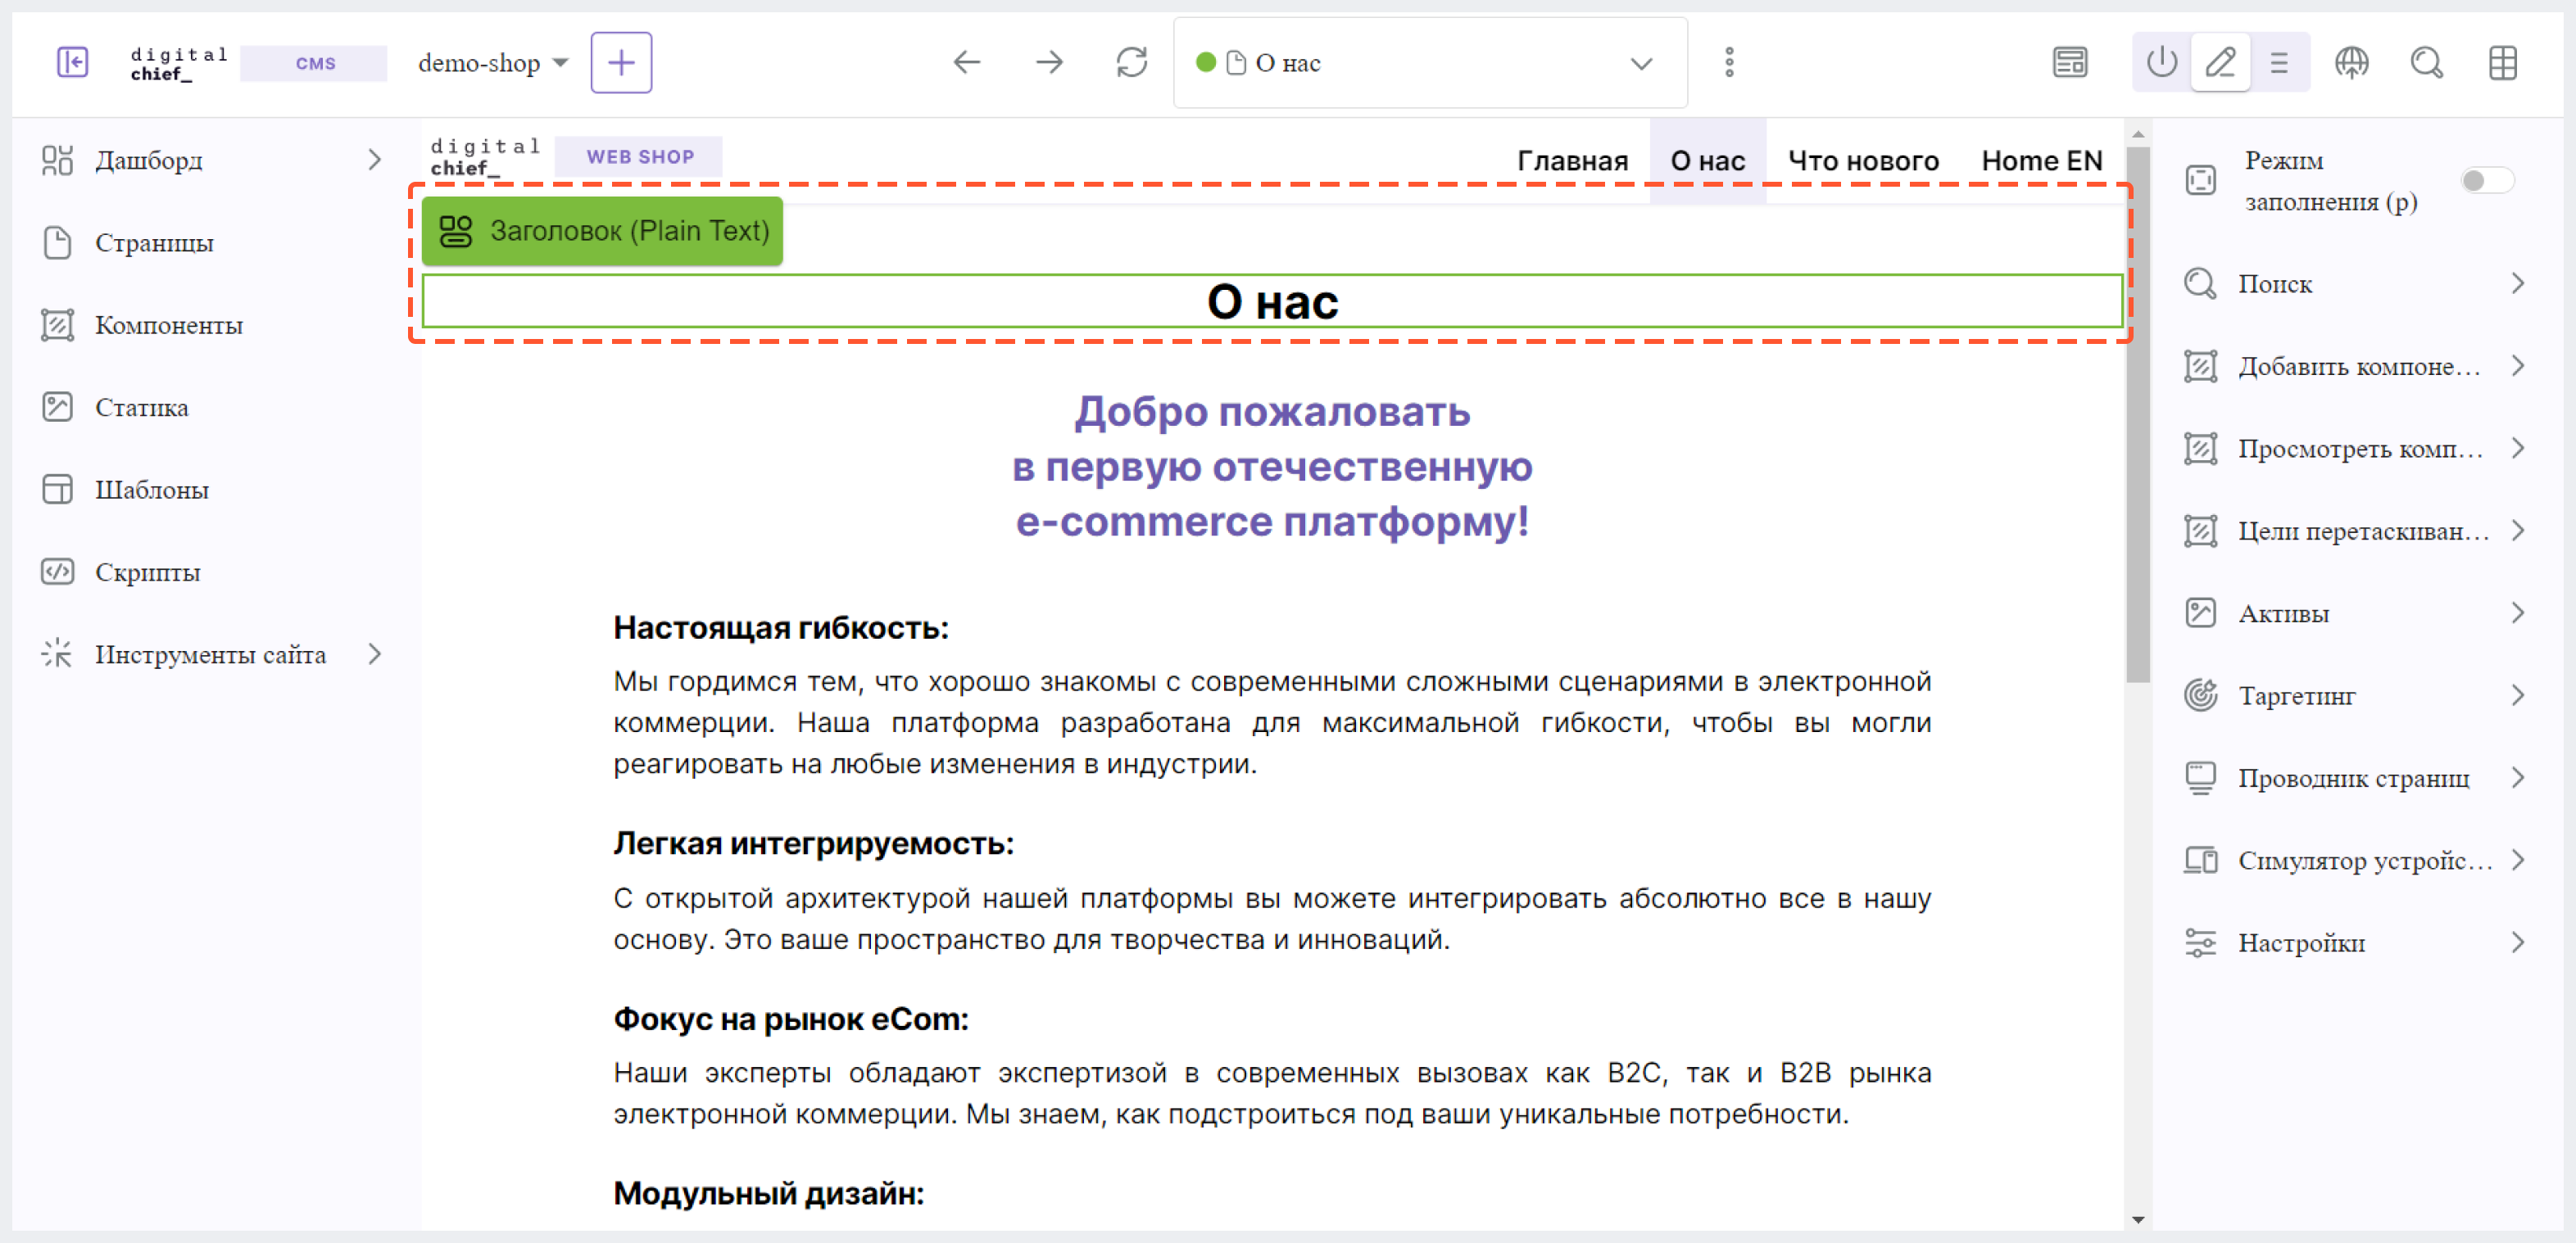Open the three-dot more options menu
Screen dimensions: 2576x1243
(x=1729, y=62)
